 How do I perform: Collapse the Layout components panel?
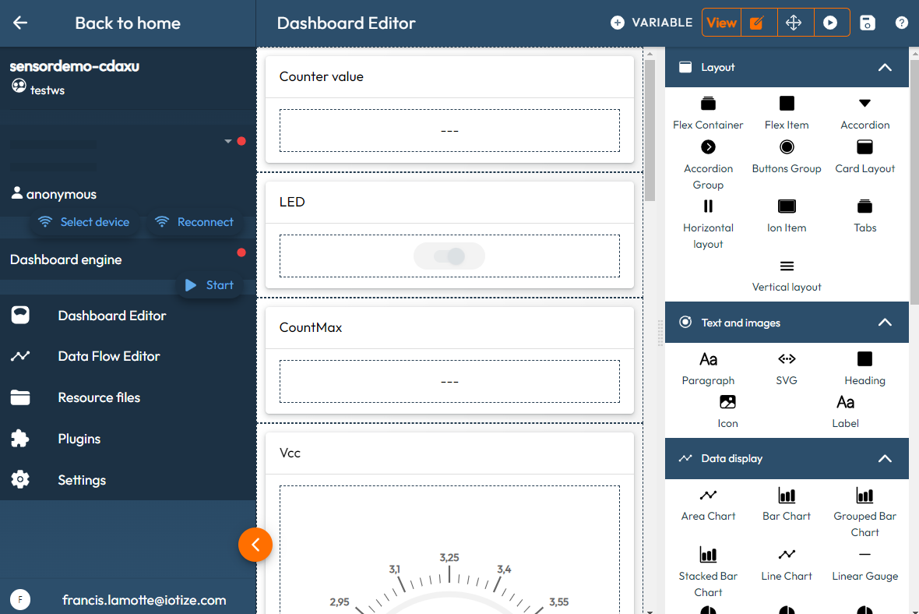885,67
